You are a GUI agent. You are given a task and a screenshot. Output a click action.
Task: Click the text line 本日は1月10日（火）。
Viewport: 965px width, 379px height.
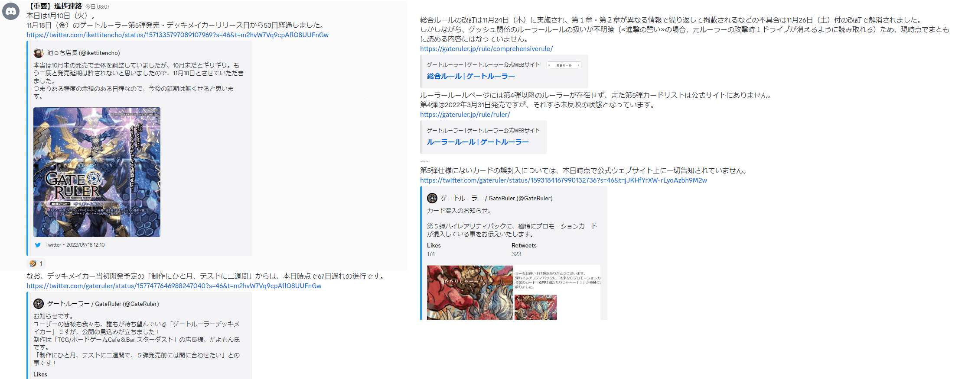pyautogui.click(x=61, y=16)
